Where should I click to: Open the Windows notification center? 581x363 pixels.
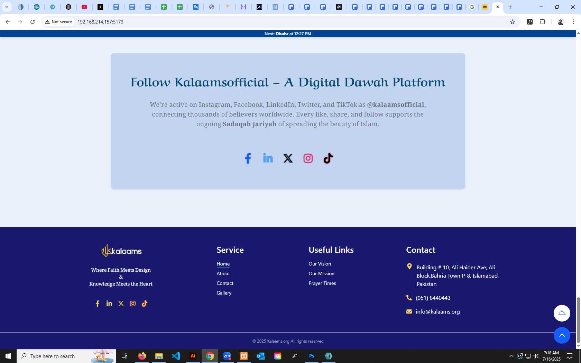570,356
